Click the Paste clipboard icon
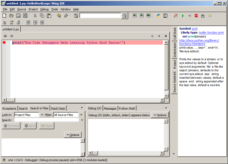The image size is (228, 164). click(x=49, y=16)
